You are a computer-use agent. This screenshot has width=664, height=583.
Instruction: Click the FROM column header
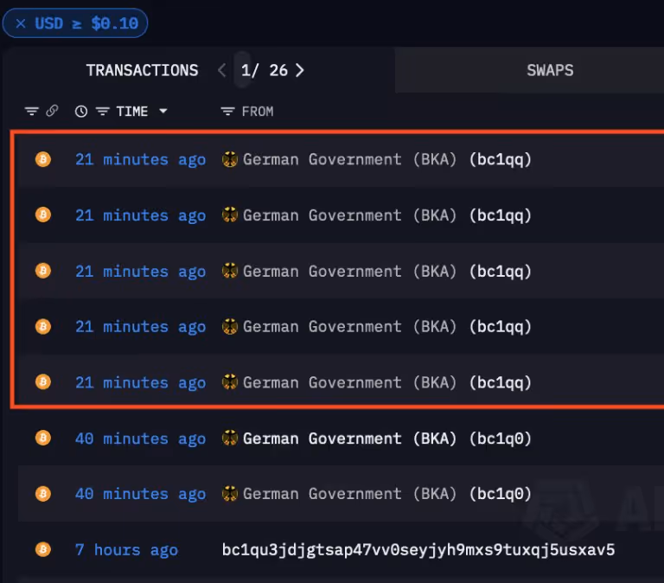[x=258, y=112]
